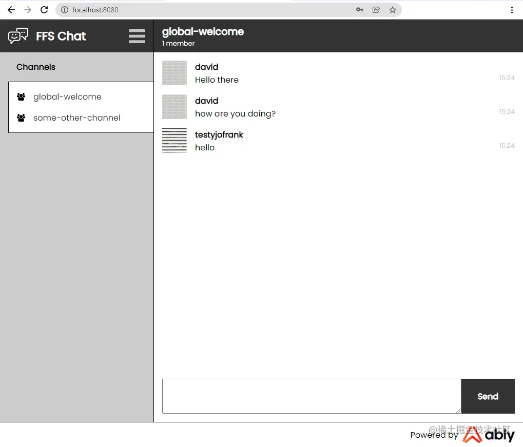
Task: Click the FFS Chat title text
Action: point(61,36)
